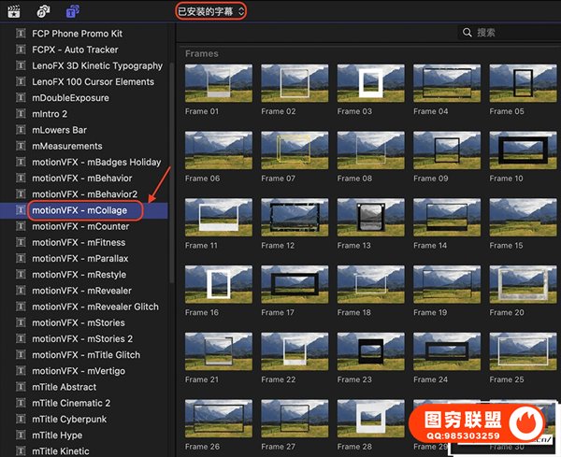The height and width of the screenshot is (457, 561).
Task: Open the 已安装的字幕 dropdown menu
Action: click(211, 11)
